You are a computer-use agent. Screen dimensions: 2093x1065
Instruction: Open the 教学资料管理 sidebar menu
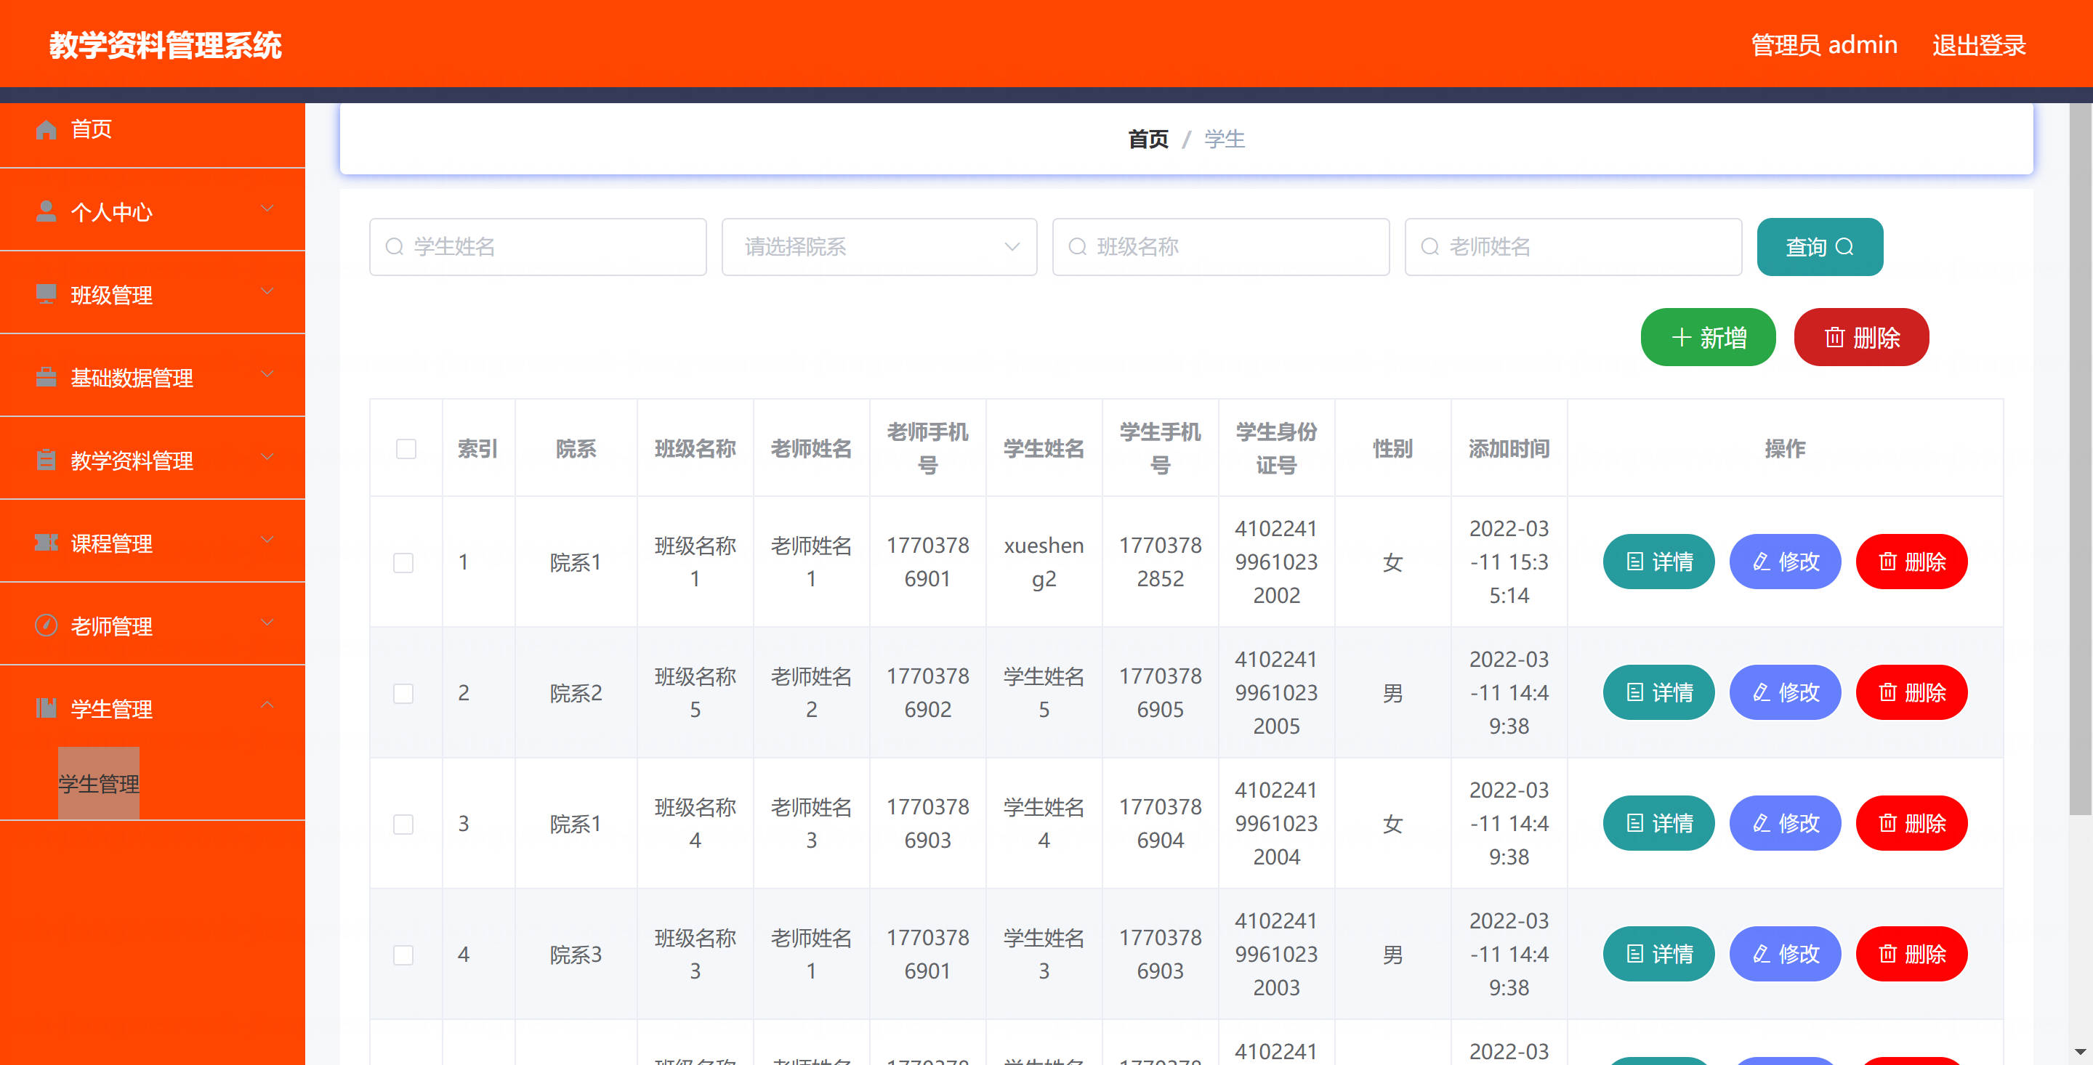point(153,460)
